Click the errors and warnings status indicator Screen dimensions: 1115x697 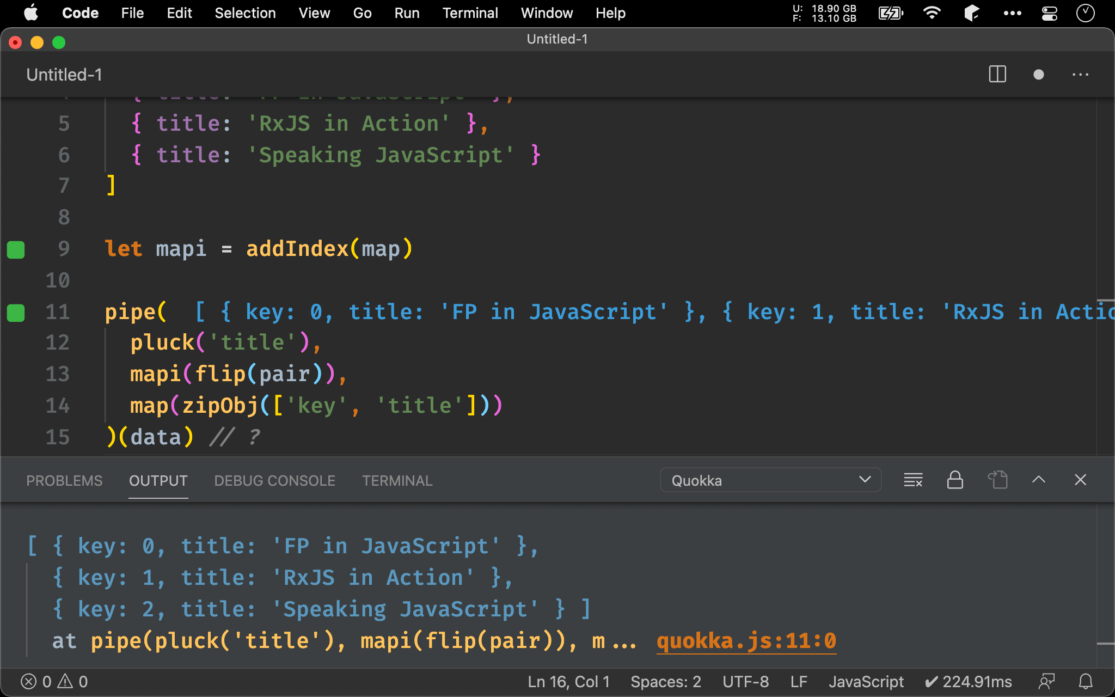tap(54, 682)
